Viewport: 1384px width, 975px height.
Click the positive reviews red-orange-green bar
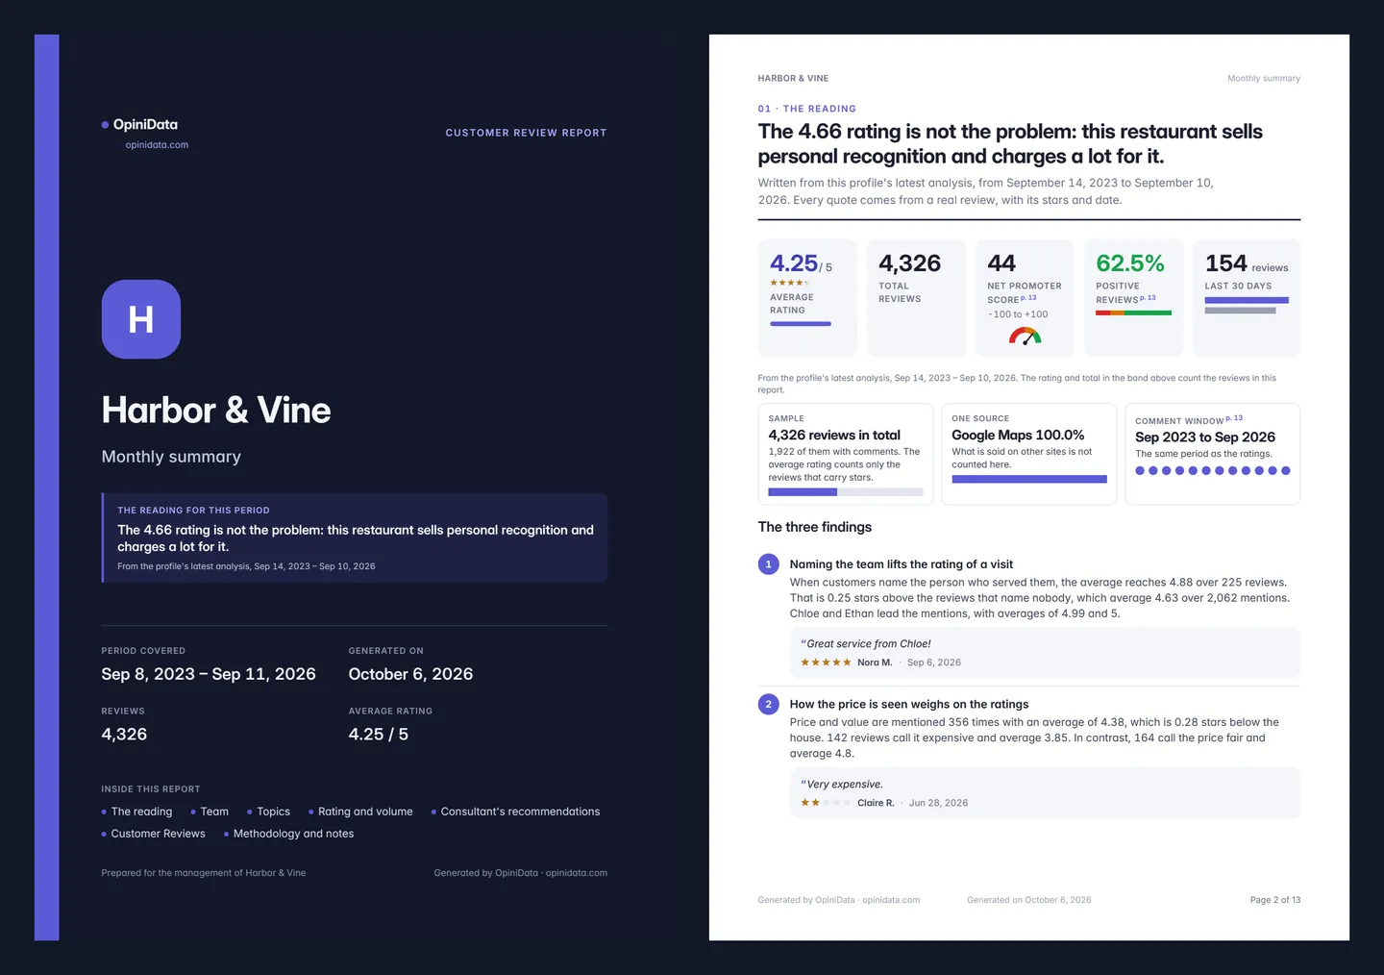pyautogui.click(x=1133, y=312)
